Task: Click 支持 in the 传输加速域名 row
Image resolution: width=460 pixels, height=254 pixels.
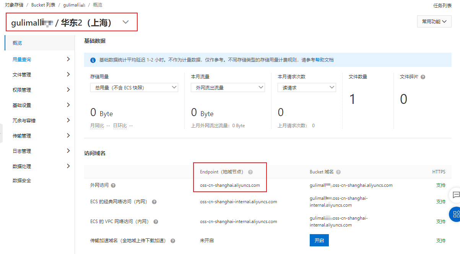Action: tap(441, 241)
